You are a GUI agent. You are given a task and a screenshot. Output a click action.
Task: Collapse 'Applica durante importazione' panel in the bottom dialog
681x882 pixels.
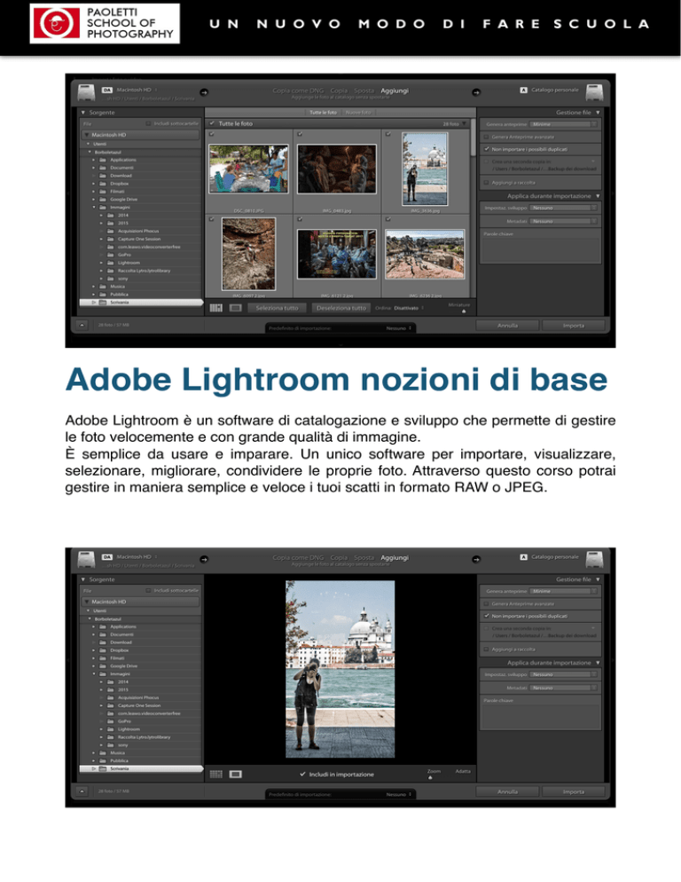tap(598, 663)
